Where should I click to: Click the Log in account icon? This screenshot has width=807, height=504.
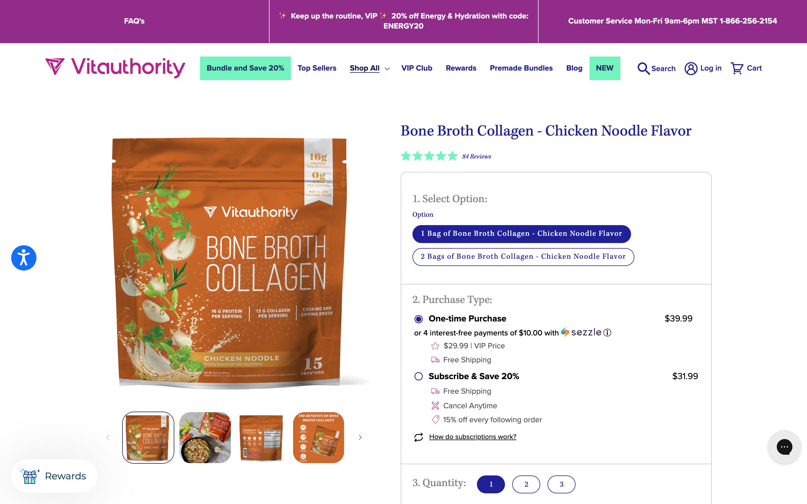click(x=691, y=68)
